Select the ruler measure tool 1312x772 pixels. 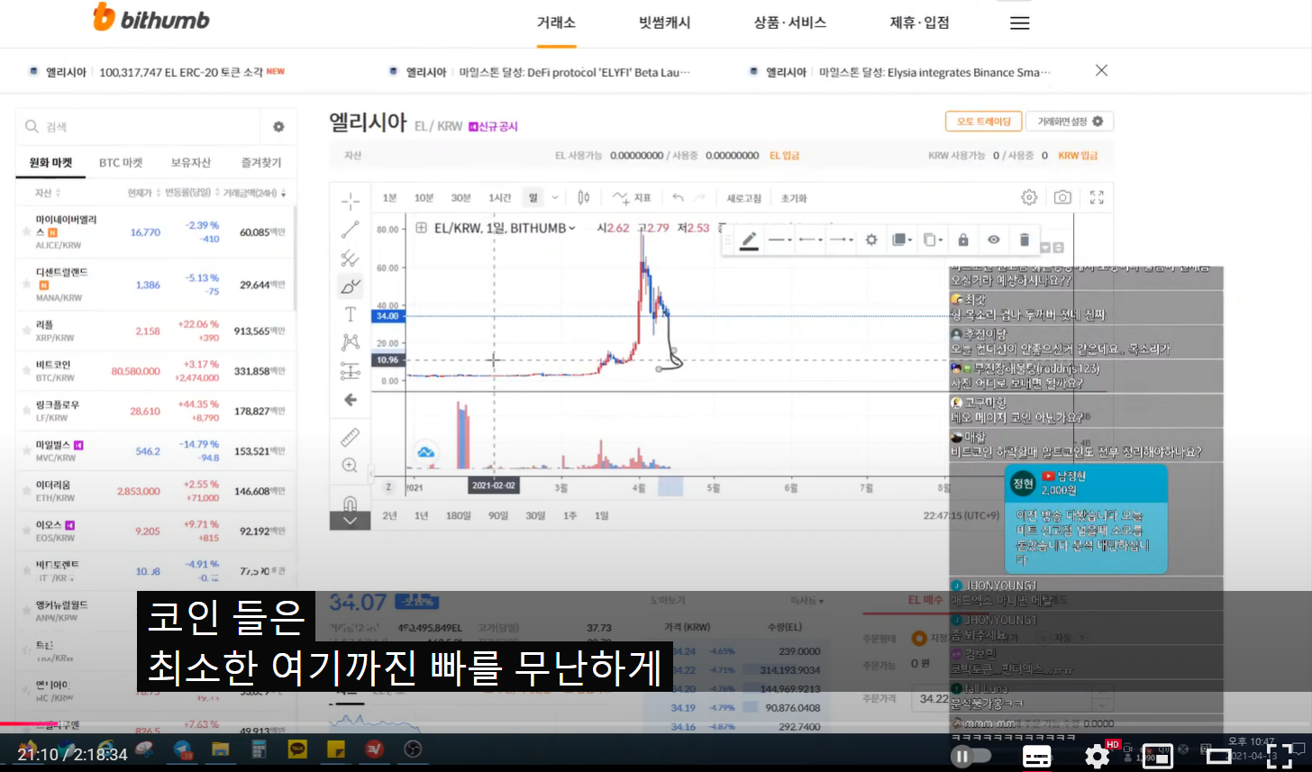pos(351,438)
